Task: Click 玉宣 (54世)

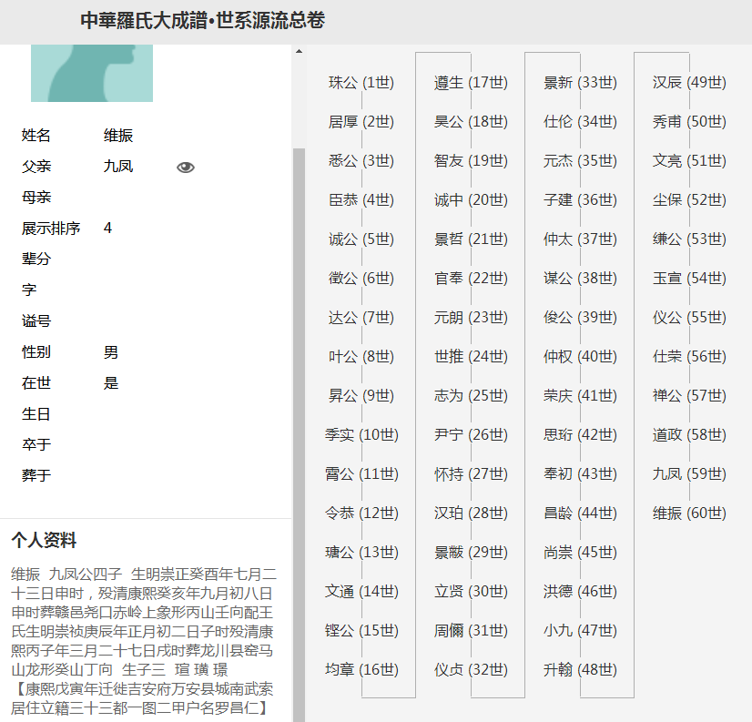Action: tap(690, 279)
